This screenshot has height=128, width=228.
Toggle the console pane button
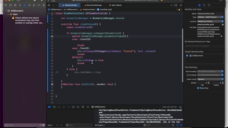pos(181,125)
